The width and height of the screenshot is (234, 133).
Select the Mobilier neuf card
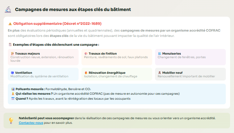(x=190, y=74)
